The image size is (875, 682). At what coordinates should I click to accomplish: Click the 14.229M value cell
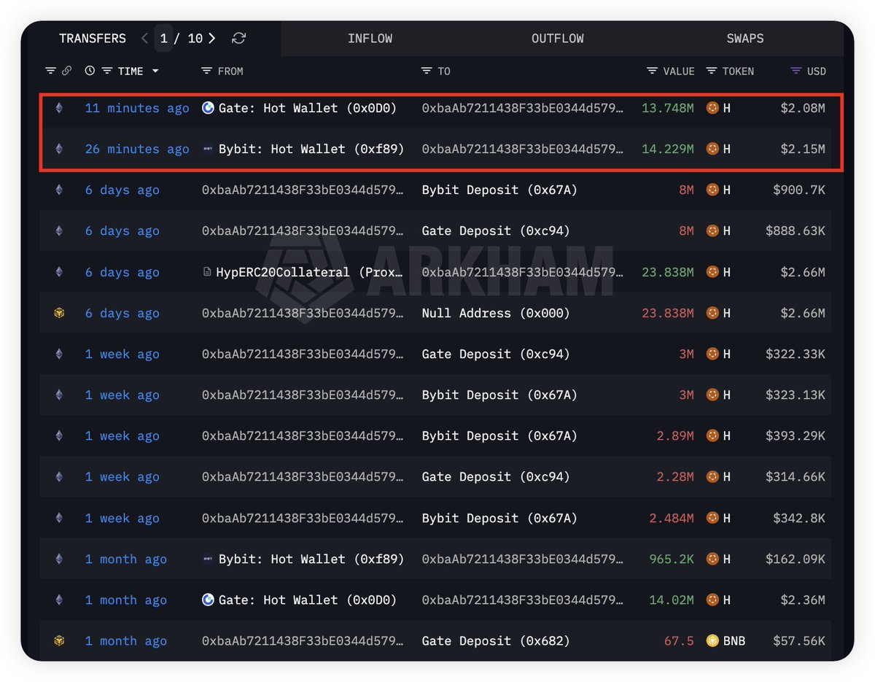pyautogui.click(x=668, y=149)
